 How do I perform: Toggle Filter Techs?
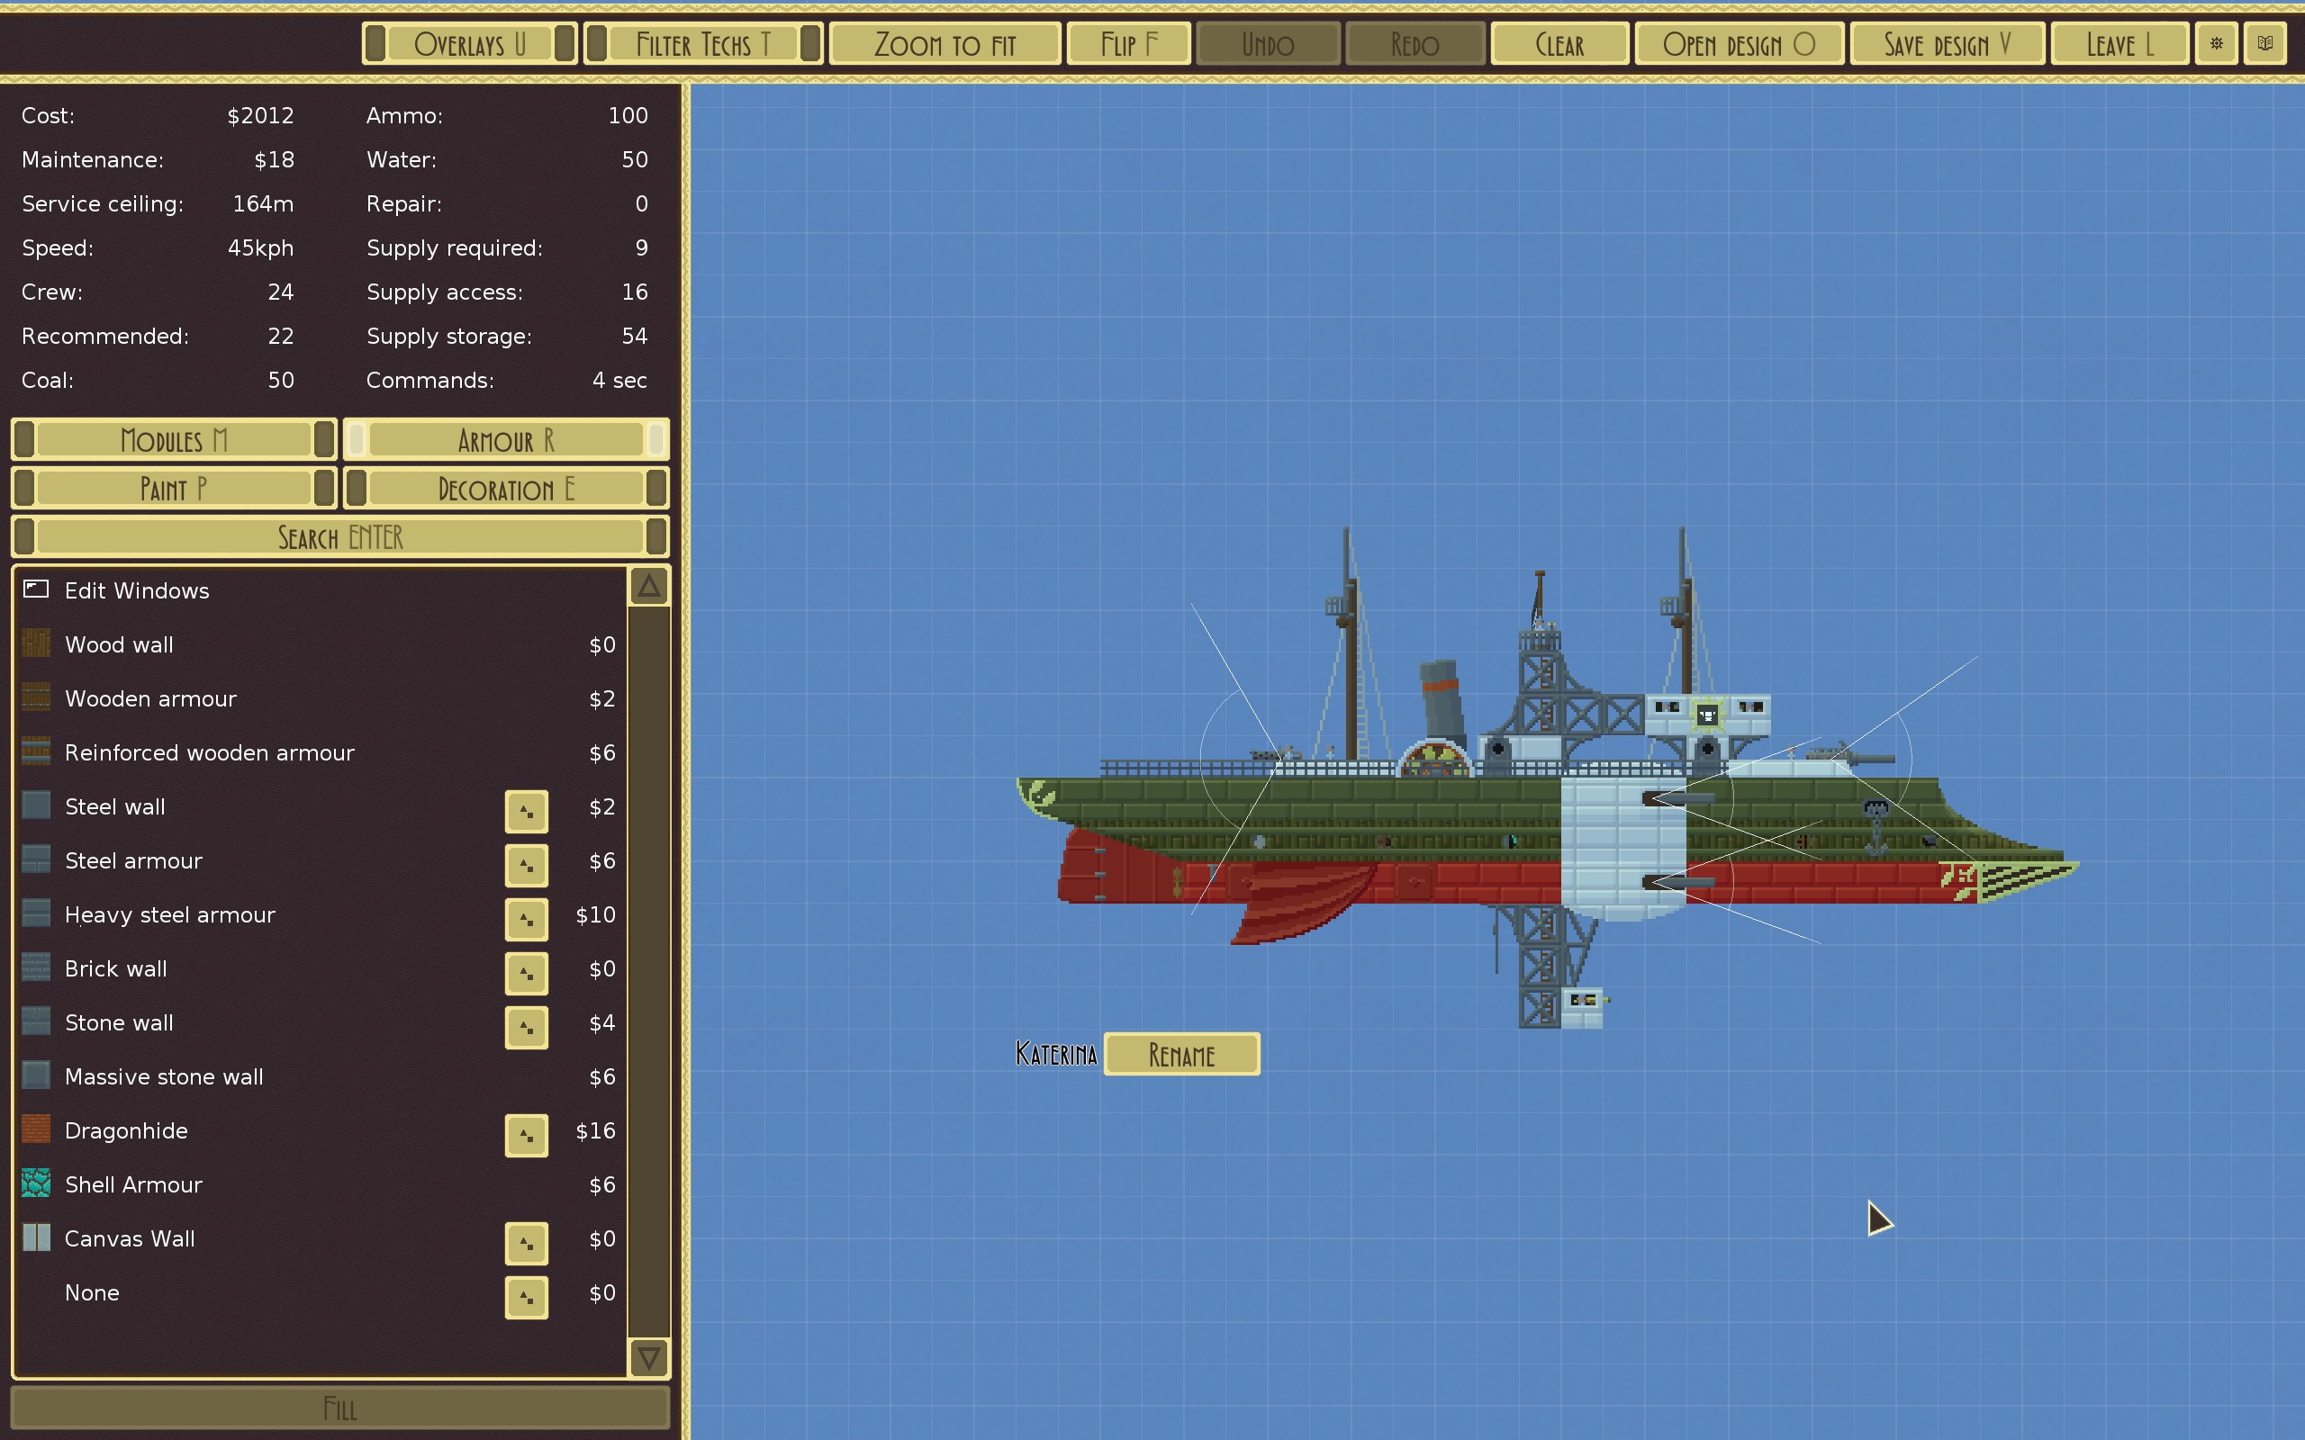pyautogui.click(x=703, y=44)
